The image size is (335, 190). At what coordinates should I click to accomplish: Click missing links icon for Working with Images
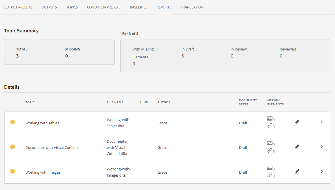coord(270,175)
